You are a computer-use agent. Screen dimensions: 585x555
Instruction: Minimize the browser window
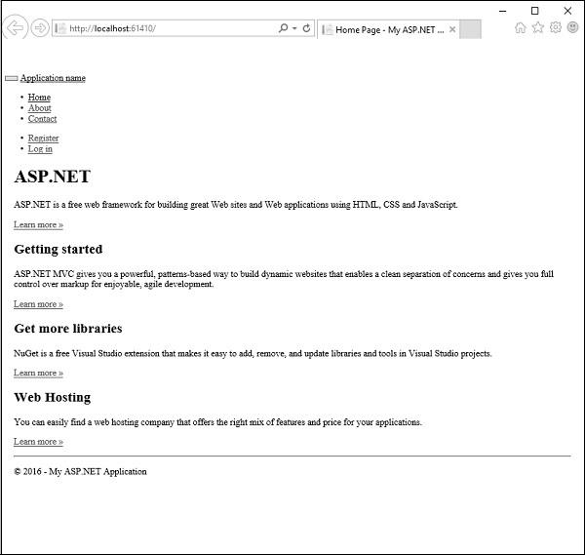pyautogui.click(x=502, y=11)
